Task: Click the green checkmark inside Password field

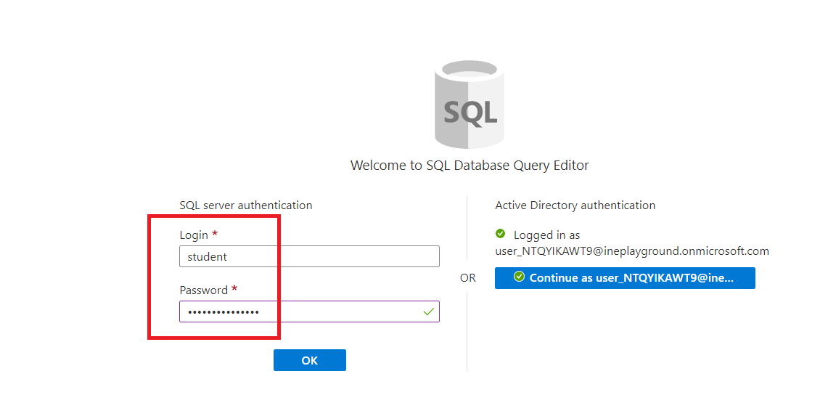Action: pos(429,311)
